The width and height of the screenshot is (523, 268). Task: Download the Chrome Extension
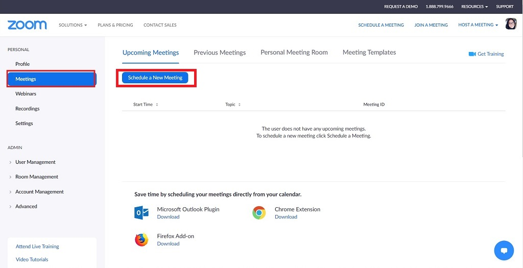click(286, 217)
